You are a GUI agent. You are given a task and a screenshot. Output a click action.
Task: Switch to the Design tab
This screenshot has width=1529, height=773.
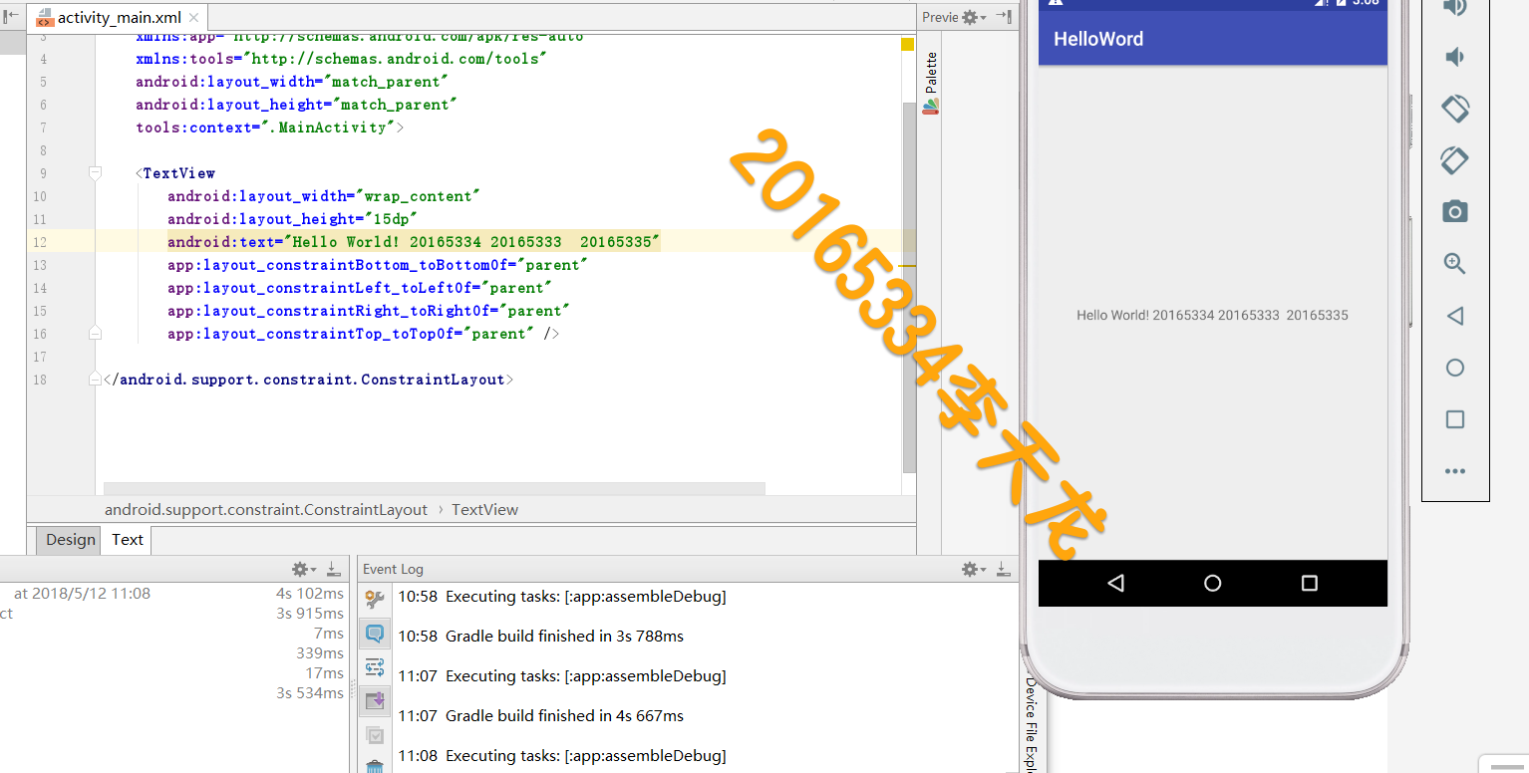tap(71, 540)
